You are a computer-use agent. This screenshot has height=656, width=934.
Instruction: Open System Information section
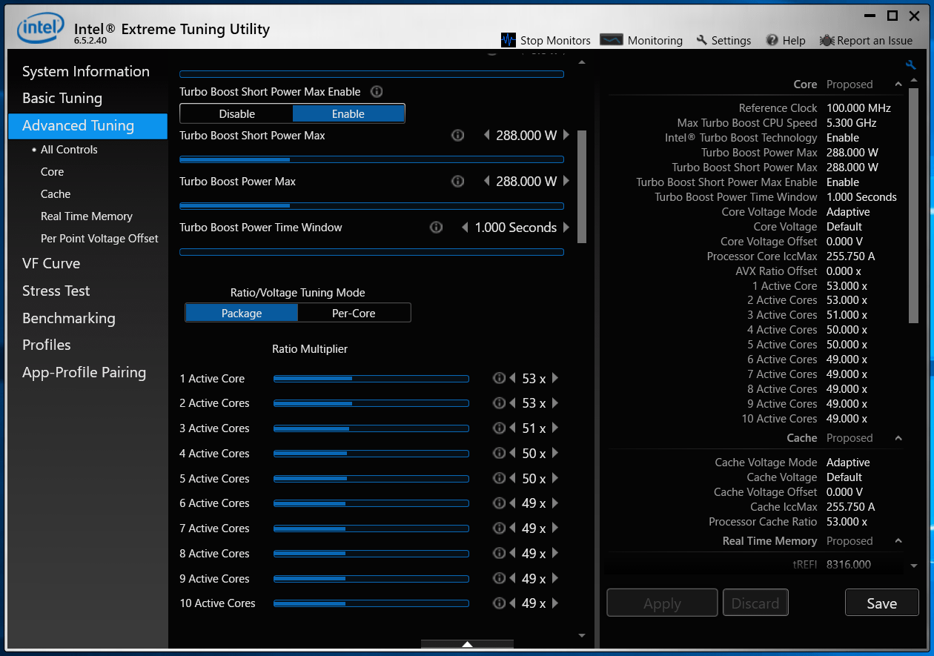click(86, 71)
